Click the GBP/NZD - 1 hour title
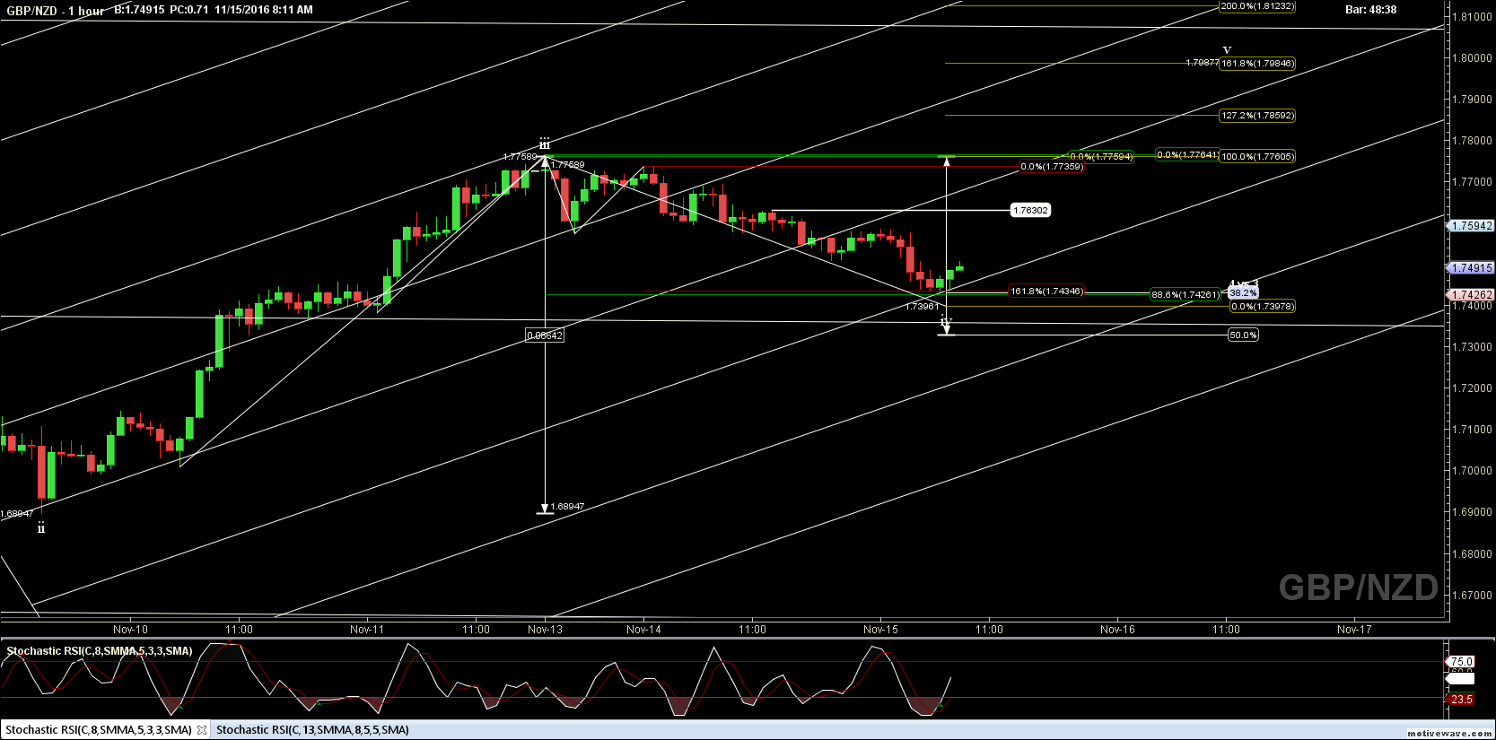1496x740 pixels. click(x=56, y=11)
